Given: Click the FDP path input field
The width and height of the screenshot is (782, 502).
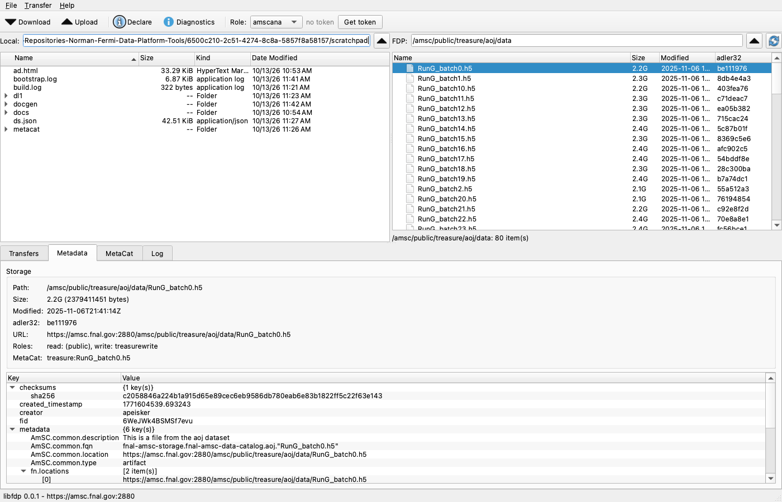Looking at the screenshot, I should click(x=577, y=41).
